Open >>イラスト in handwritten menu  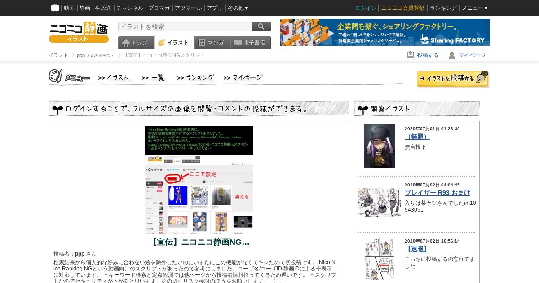click(114, 78)
